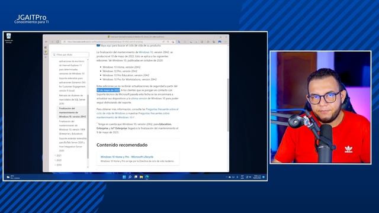Image resolution: width=379 pixels, height=213 pixels.
Task: Click 'Windows 10 Home, versión 20H2' bullet
Action: tap(121, 67)
